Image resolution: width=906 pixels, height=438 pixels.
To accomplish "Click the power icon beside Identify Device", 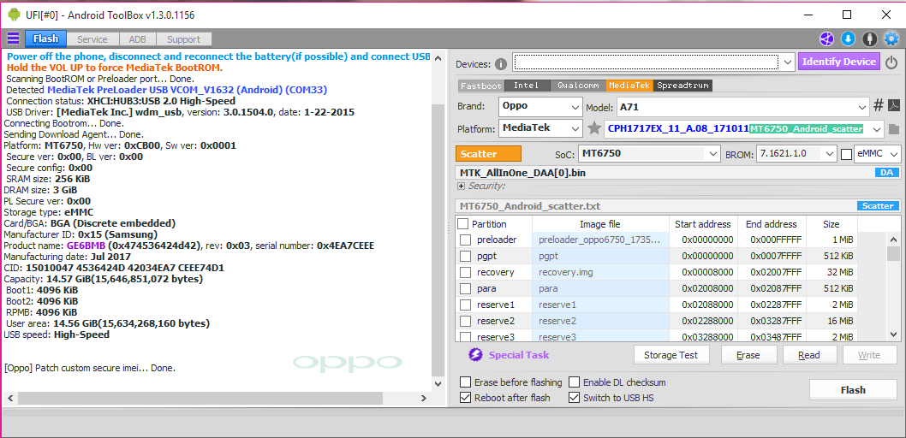I will [x=891, y=62].
